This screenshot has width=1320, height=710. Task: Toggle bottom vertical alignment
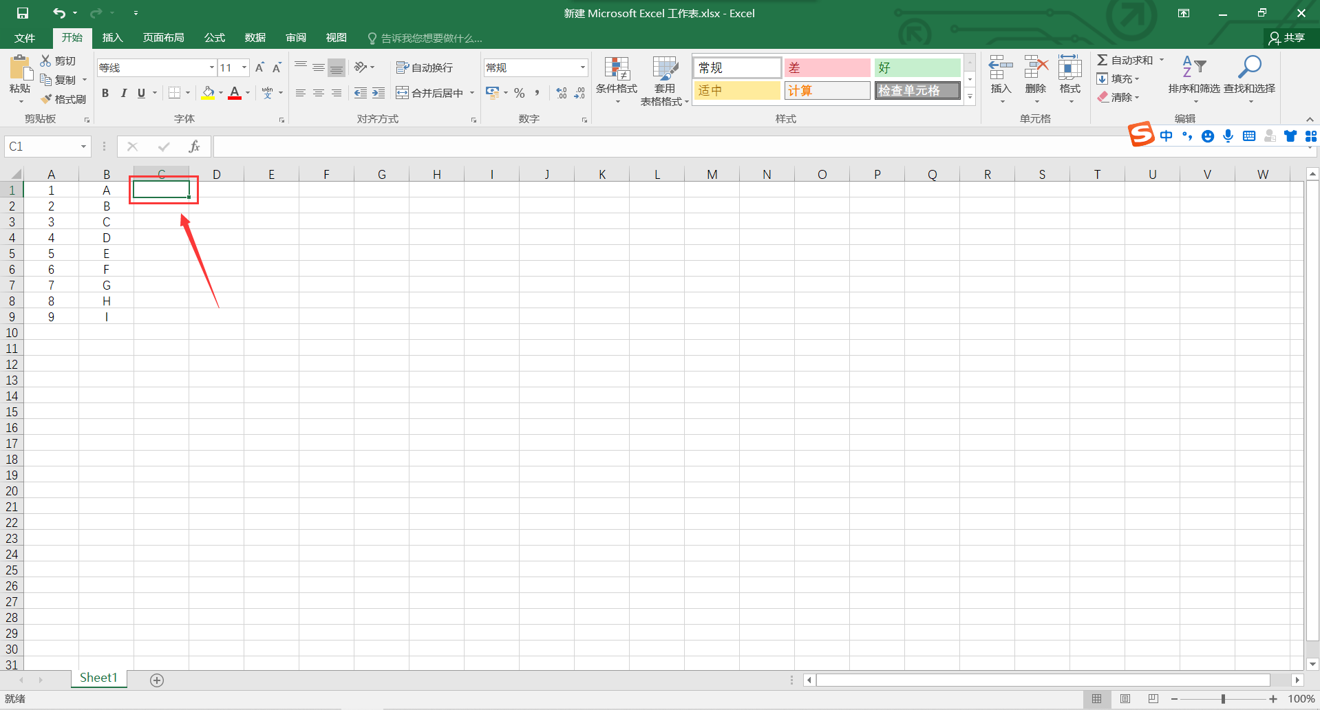tap(337, 67)
